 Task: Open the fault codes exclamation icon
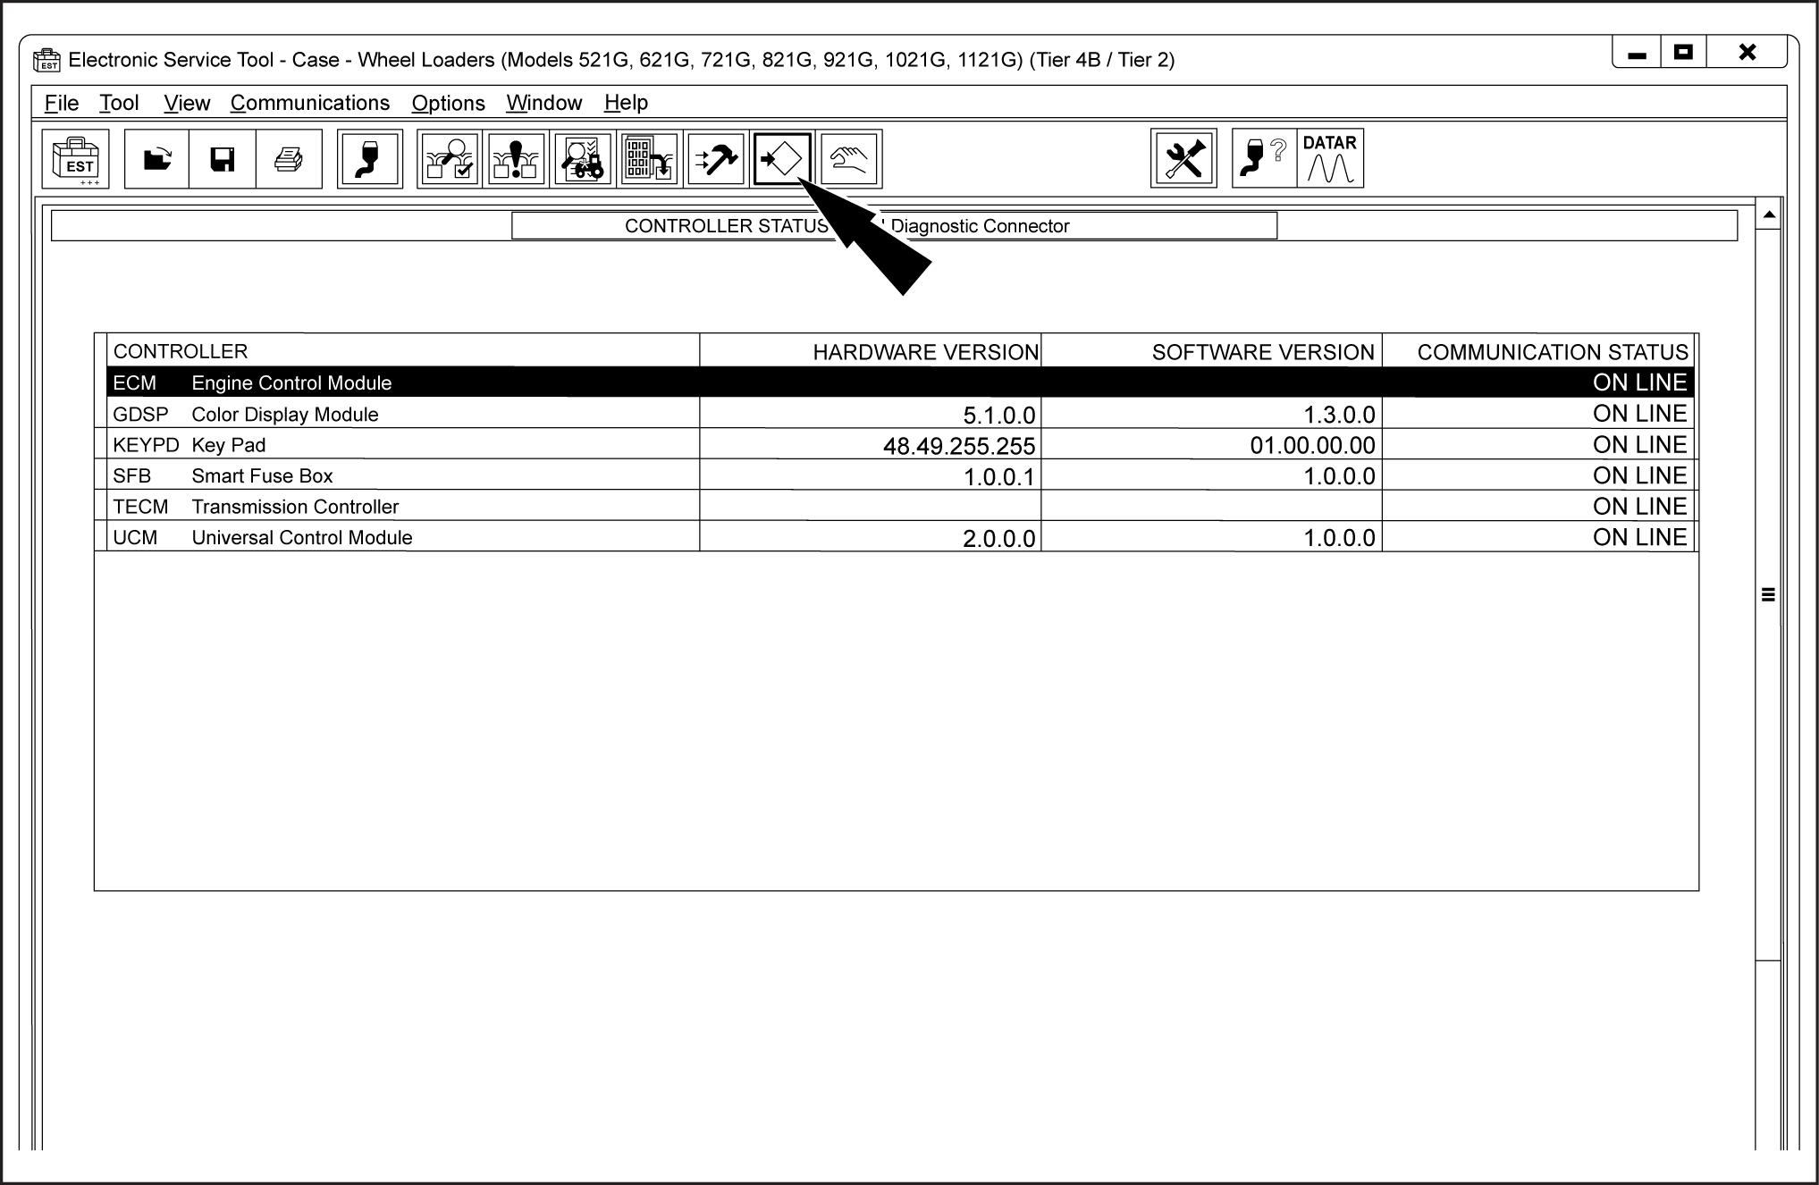click(516, 159)
